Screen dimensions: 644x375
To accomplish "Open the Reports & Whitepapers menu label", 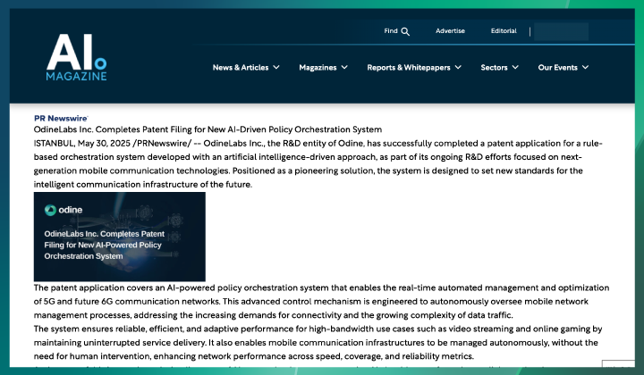I will point(408,67).
